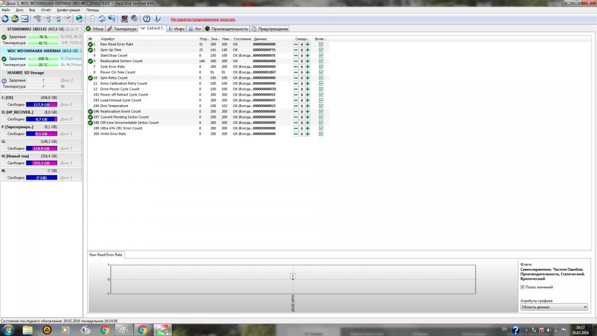Open the Отчёт menu

[46, 9]
